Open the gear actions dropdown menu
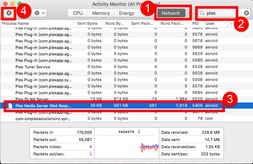This screenshot has width=253, height=164. tap(39, 13)
